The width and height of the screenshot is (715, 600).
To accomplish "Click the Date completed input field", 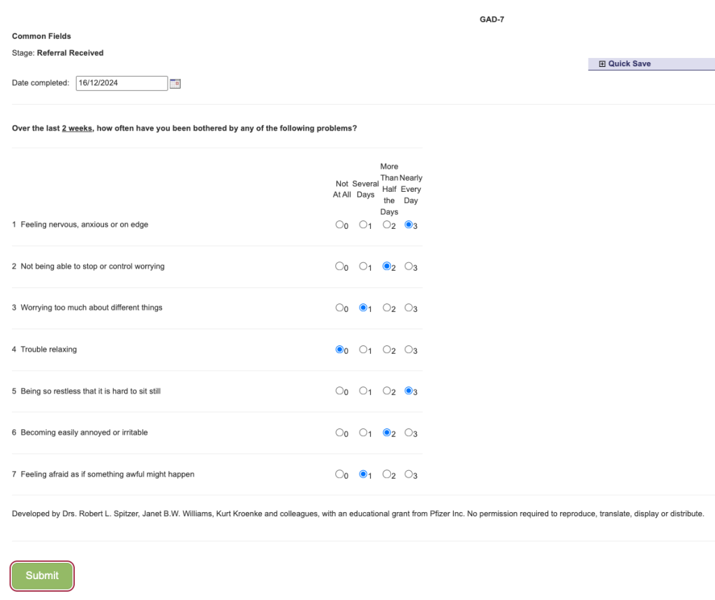I will 121,83.
